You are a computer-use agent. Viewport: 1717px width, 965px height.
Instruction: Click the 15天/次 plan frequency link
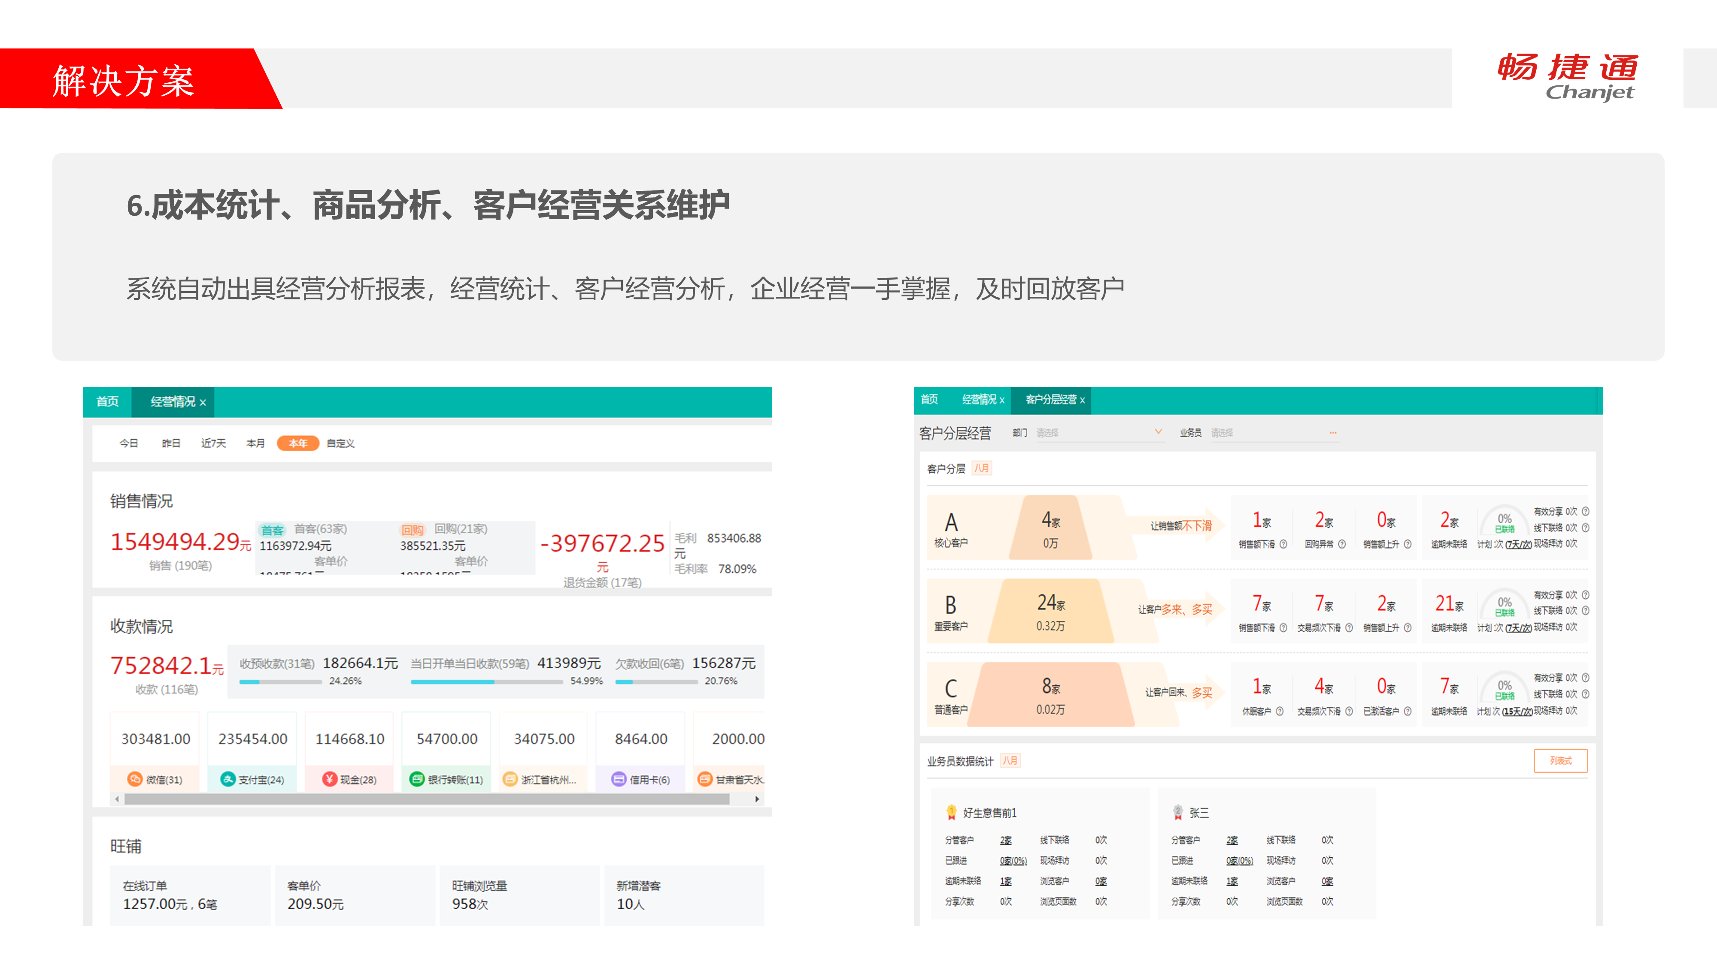pos(1517,711)
